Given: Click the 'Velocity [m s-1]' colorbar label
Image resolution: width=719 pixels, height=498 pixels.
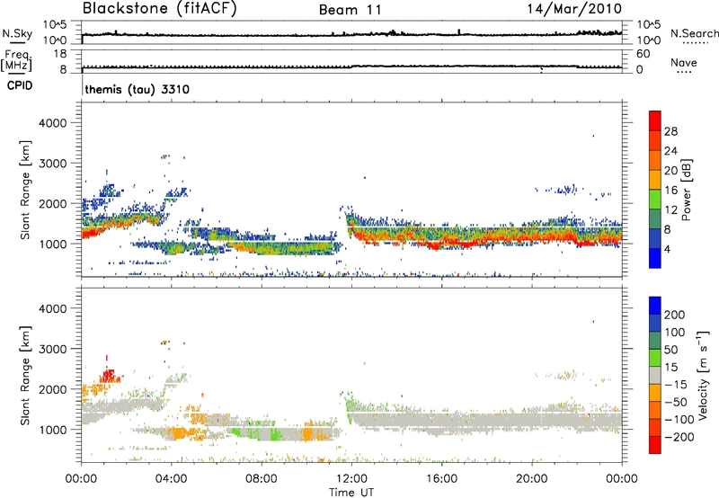Looking at the screenshot, I should [703, 375].
